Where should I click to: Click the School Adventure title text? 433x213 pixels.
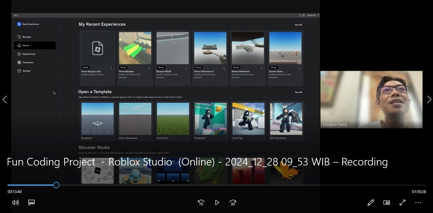pyautogui.click(x=240, y=72)
